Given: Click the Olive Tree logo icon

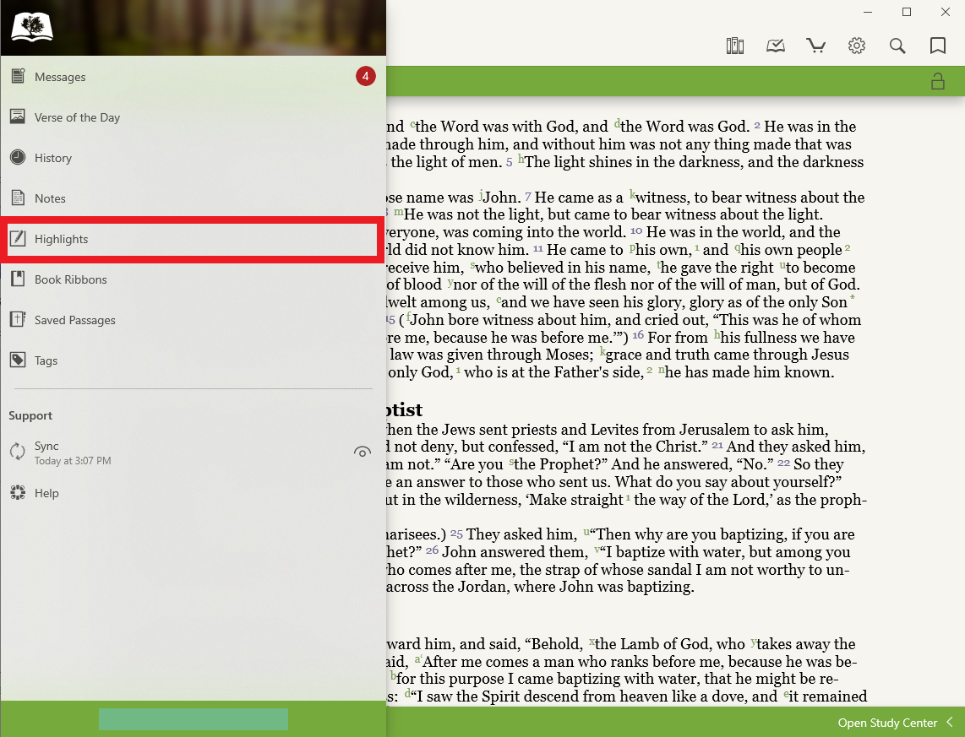Looking at the screenshot, I should (32, 27).
